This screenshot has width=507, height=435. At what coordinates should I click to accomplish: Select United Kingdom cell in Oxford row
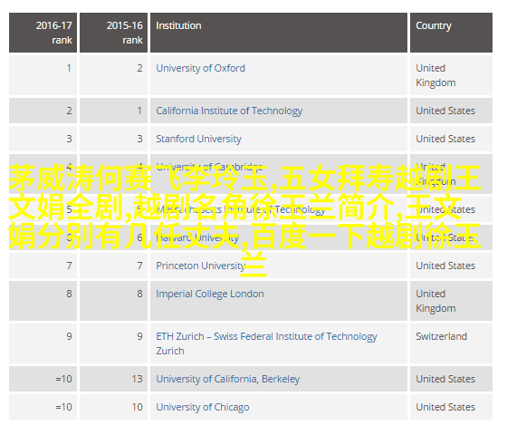(x=451, y=75)
